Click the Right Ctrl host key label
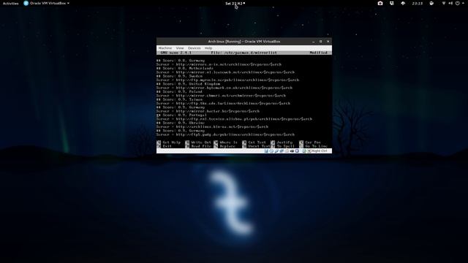Screen dimensions: 468x263 [x=320, y=151]
